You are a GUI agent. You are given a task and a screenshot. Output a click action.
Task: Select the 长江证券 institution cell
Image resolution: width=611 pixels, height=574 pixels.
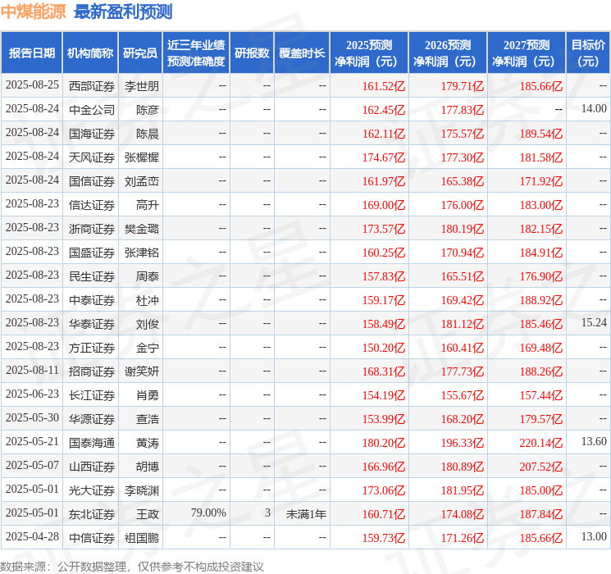coord(92,395)
